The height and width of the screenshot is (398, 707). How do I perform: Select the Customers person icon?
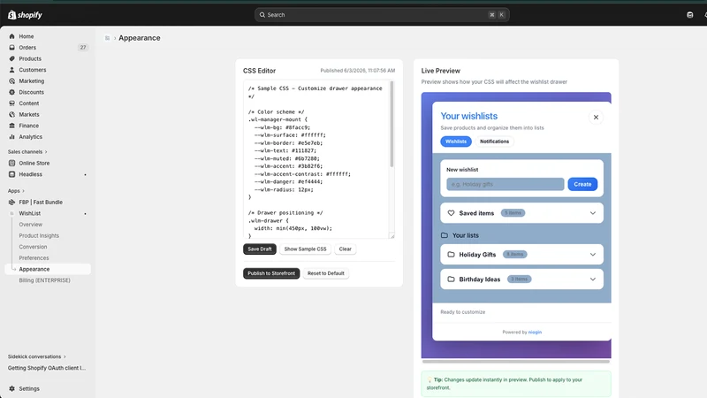[11, 70]
